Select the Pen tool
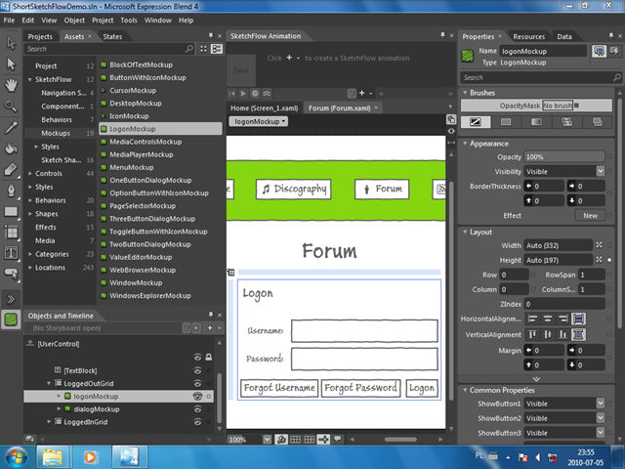This screenshot has width=625, height=469. [x=11, y=191]
